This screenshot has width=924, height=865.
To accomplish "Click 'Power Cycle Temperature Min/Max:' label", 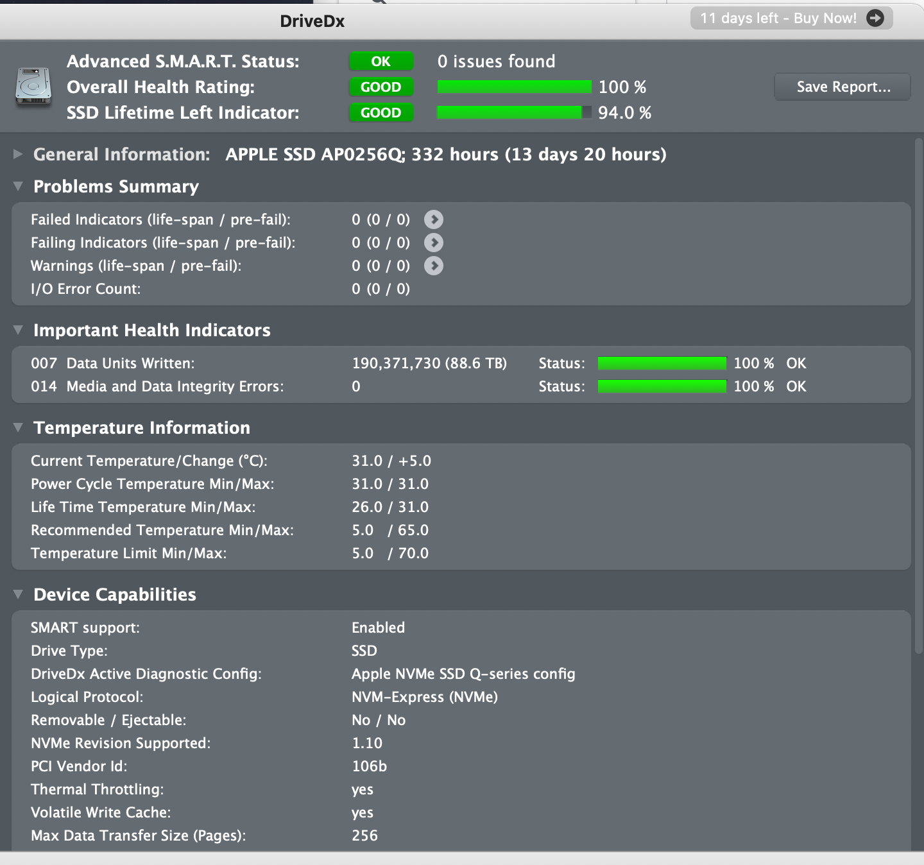I will coord(153,484).
